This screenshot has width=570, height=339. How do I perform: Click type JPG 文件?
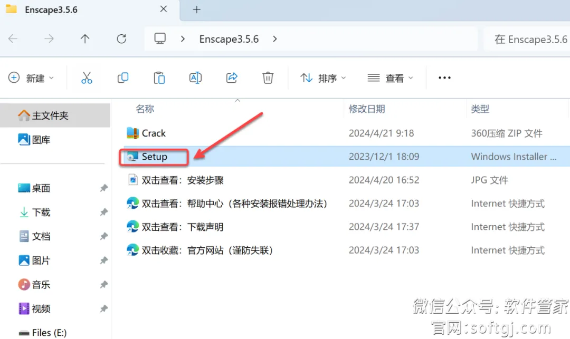(x=489, y=180)
